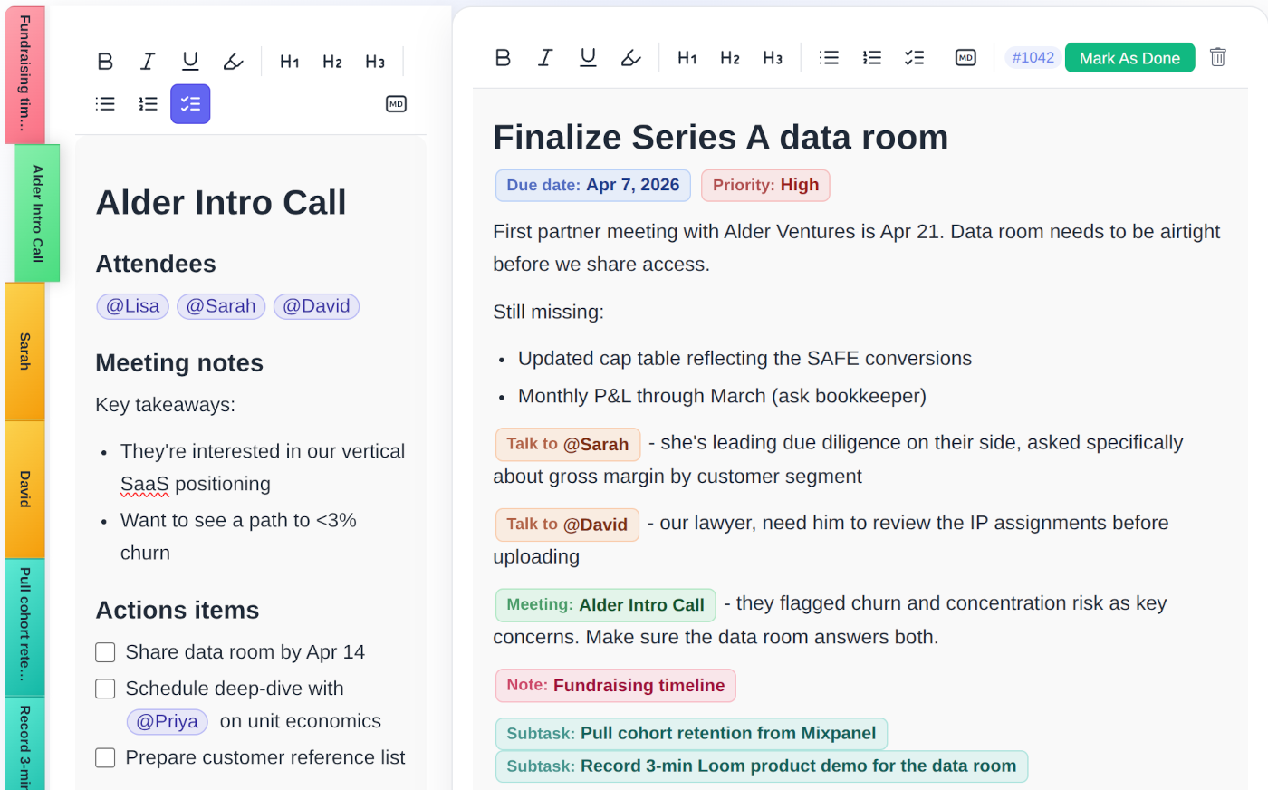Image resolution: width=1268 pixels, height=790 pixels.
Task: Check 'Schedule deep-dive with @Priya' item
Action: (105, 689)
